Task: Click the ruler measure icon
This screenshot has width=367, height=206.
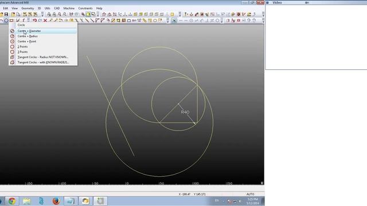Action: [145, 21]
